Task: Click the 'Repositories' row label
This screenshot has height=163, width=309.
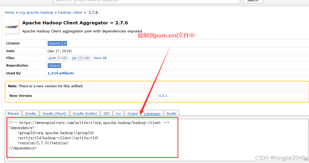Action: point(17,65)
